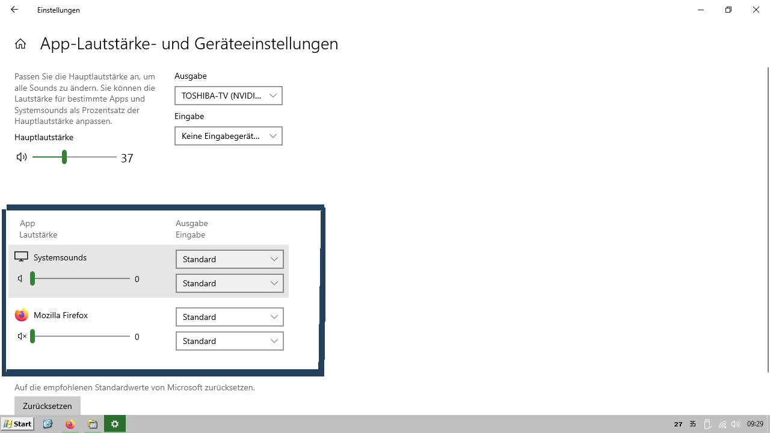This screenshot has width=770, height=433.
Task: Click the tray temperature reading 27
Action: pyautogui.click(x=678, y=424)
